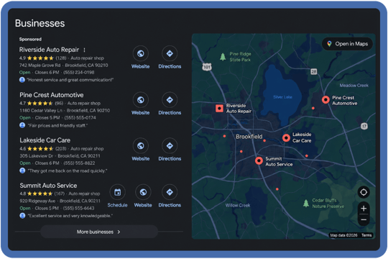Click route 28 marker on map

click(x=314, y=72)
